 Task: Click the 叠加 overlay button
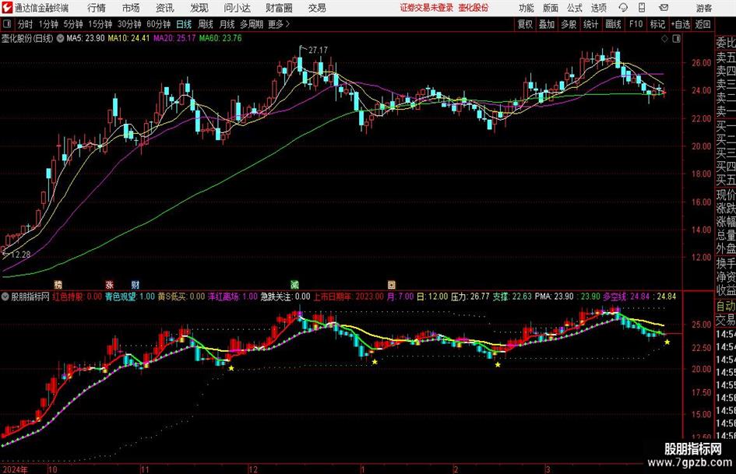(547, 24)
